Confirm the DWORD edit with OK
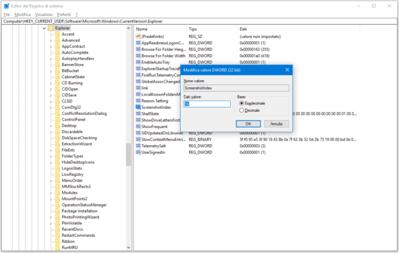This screenshot has height=253, width=399. (x=248, y=124)
